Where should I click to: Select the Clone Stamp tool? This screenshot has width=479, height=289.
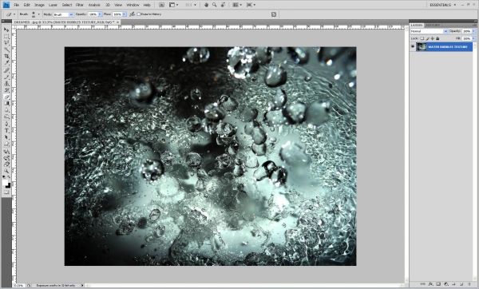pos(6,84)
